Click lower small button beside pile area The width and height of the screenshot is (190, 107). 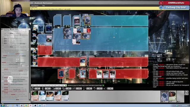click(x=186, y=94)
